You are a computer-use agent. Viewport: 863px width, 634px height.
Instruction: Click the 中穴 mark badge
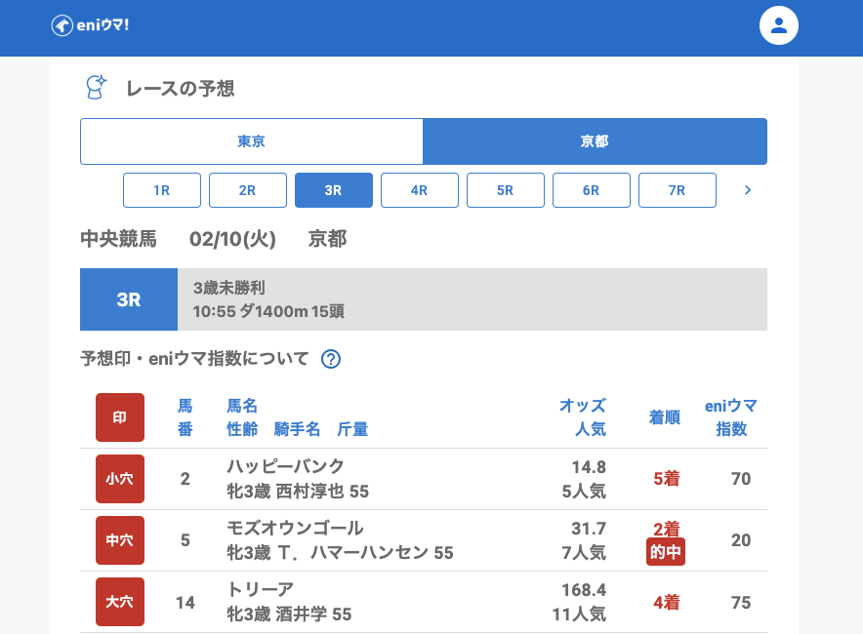point(120,540)
